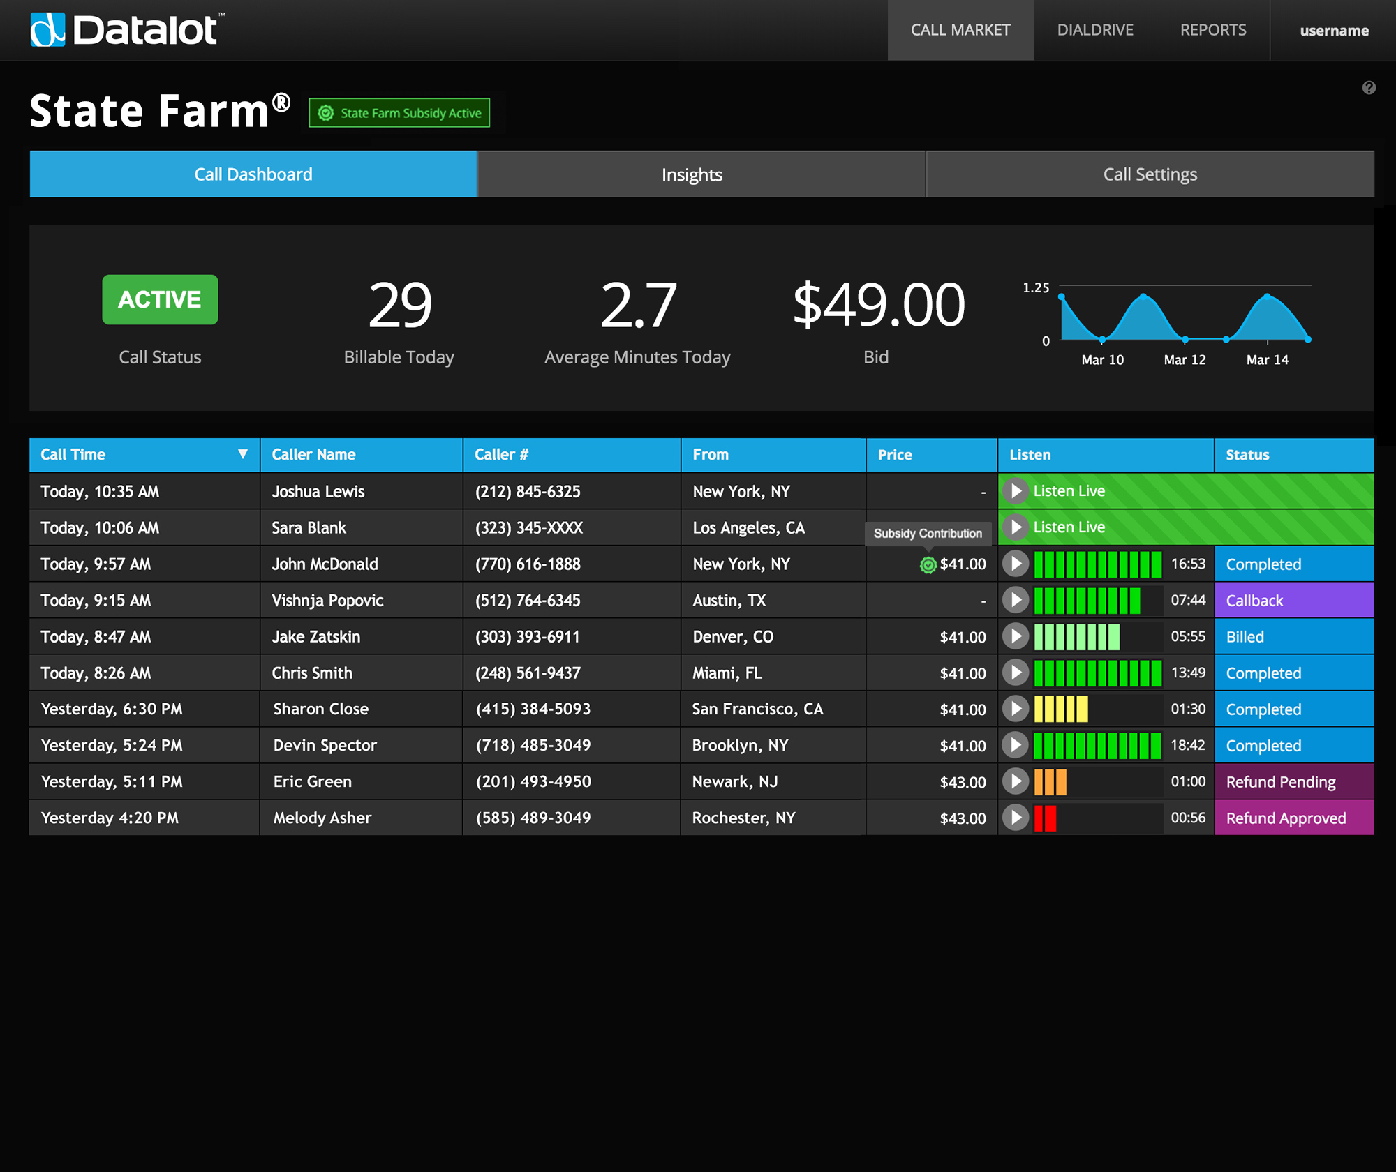This screenshot has width=1396, height=1172.
Task: Play Vishnja Popovic call recording
Action: tap(1016, 600)
